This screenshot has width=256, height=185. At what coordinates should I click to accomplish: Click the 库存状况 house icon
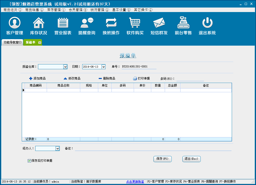tap(38, 23)
